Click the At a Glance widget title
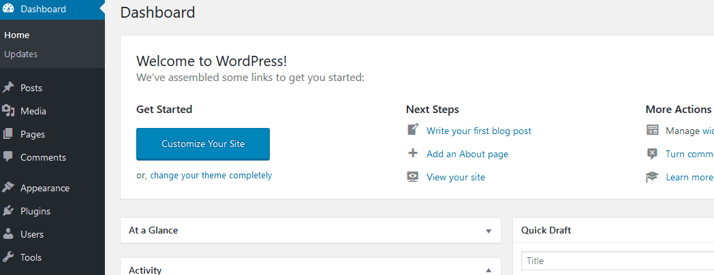714x275 pixels. [153, 230]
